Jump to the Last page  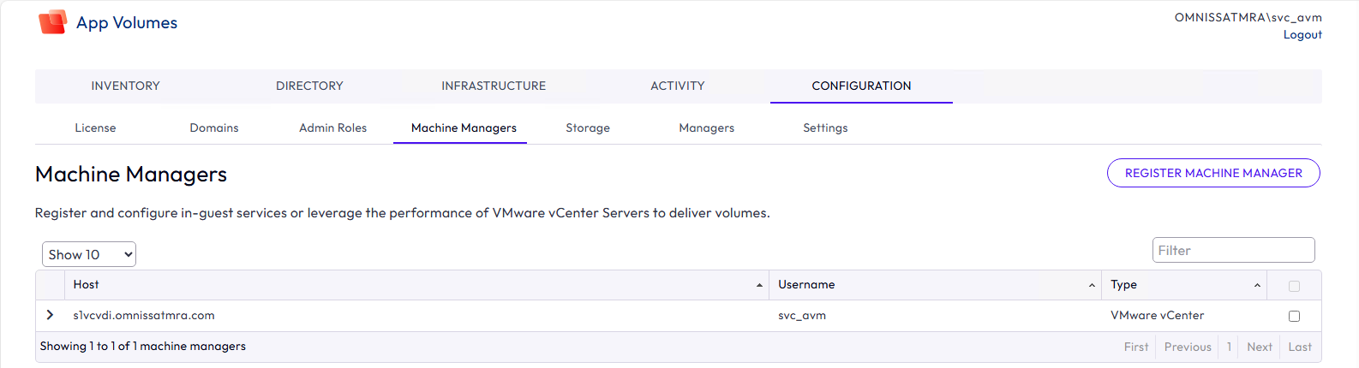(x=1299, y=347)
